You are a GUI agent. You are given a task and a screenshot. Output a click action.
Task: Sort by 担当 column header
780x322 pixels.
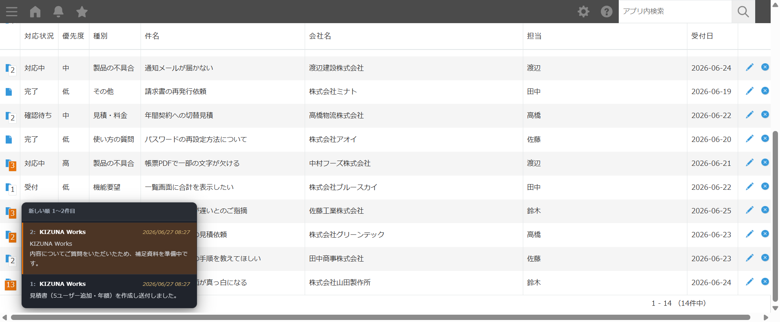click(x=534, y=36)
